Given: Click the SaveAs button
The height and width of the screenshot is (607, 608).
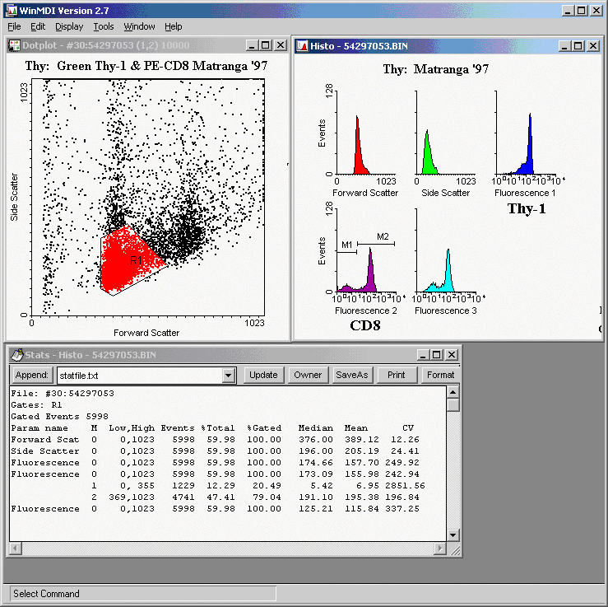Looking at the screenshot, I should click(x=351, y=375).
